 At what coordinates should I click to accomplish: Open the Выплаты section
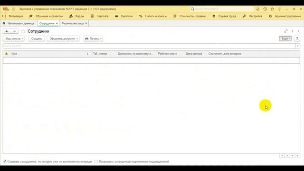[123, 16]
